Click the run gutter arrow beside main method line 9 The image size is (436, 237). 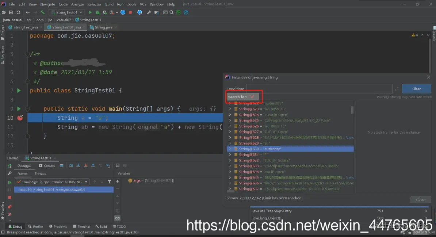[x=19, y=108]
